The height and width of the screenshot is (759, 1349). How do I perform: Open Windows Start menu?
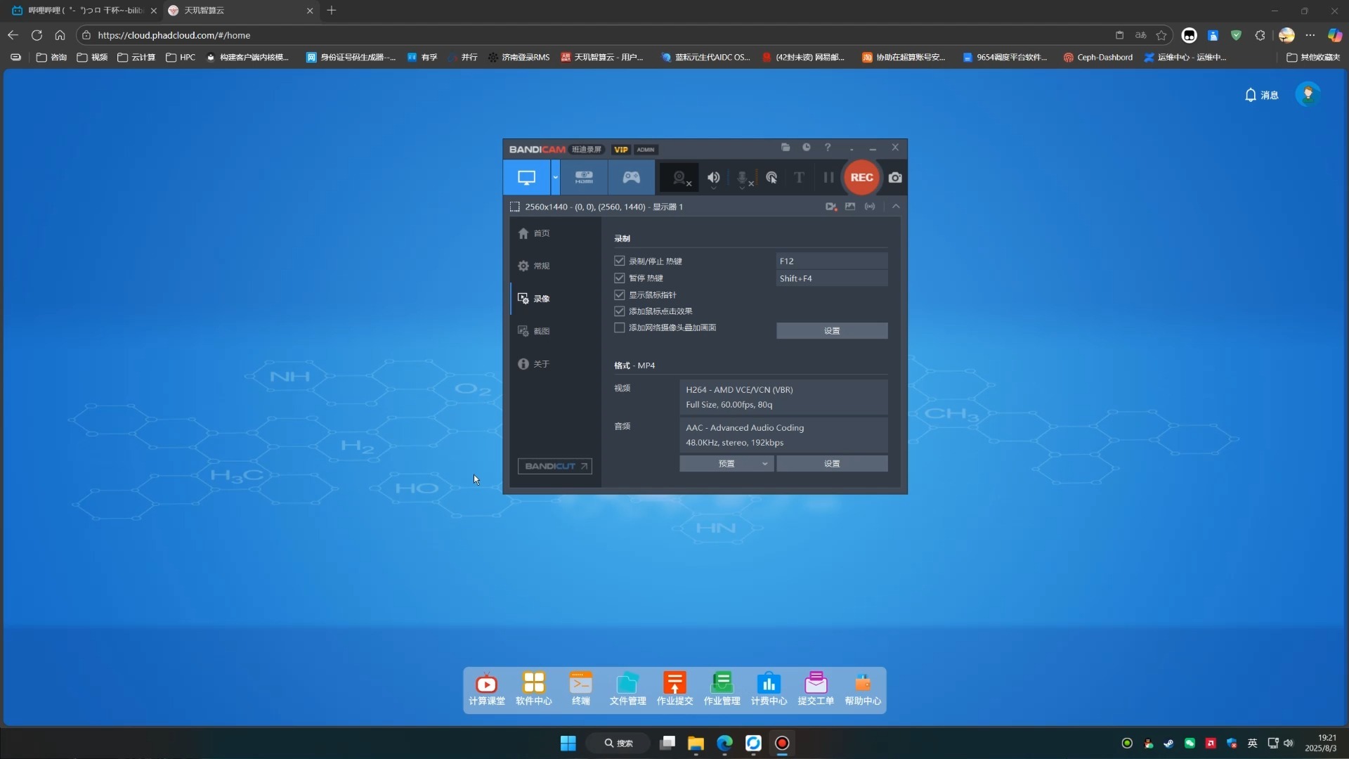point(568,744)
